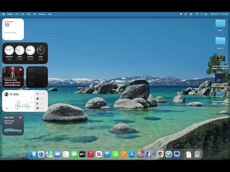Click the date and time in menu bar
Viewport: 230px width, 172px height.
click(219, 14)
